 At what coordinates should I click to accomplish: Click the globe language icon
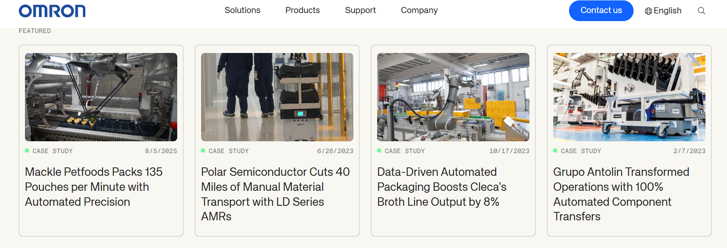648,11
